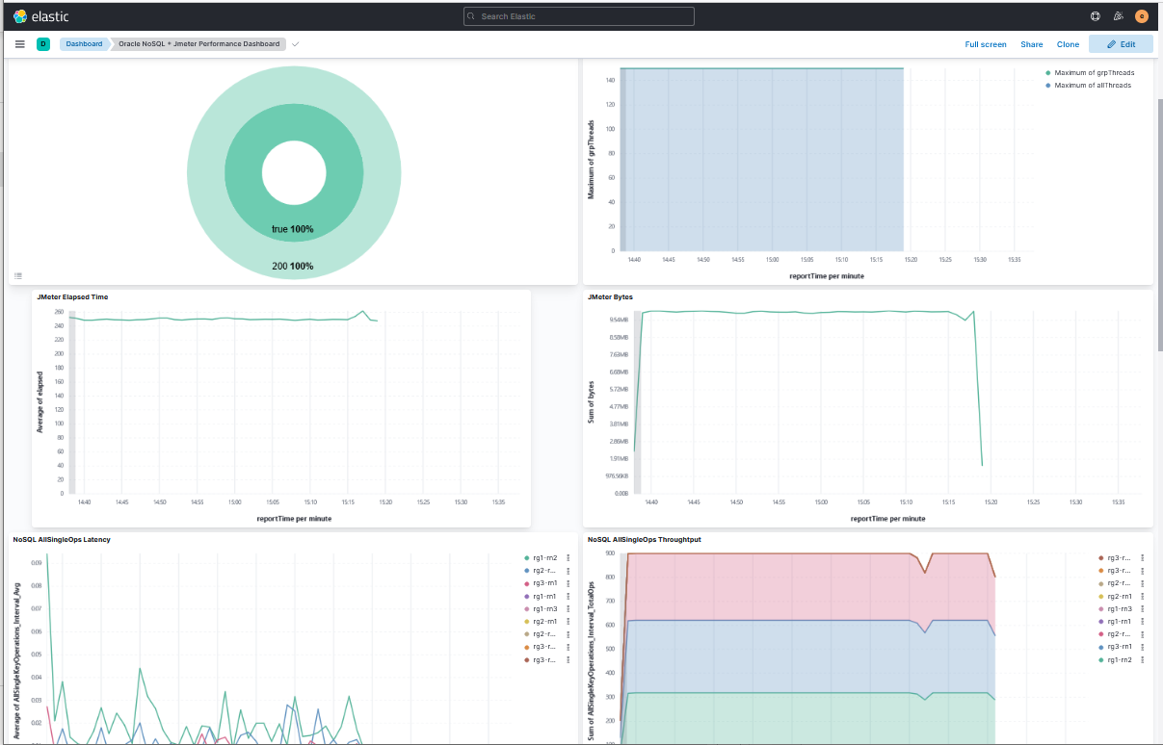Click the rg2-rn1 label in the Latency legend

click(x=545, y=622)
